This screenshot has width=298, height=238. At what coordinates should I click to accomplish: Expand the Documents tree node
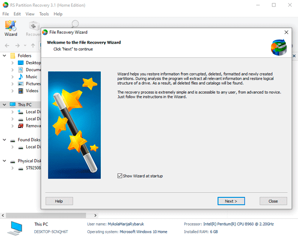click(x=12, y=69)
